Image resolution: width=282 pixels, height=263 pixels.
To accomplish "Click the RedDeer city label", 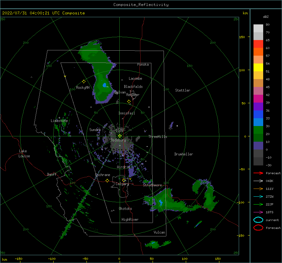I will [133, 95].
